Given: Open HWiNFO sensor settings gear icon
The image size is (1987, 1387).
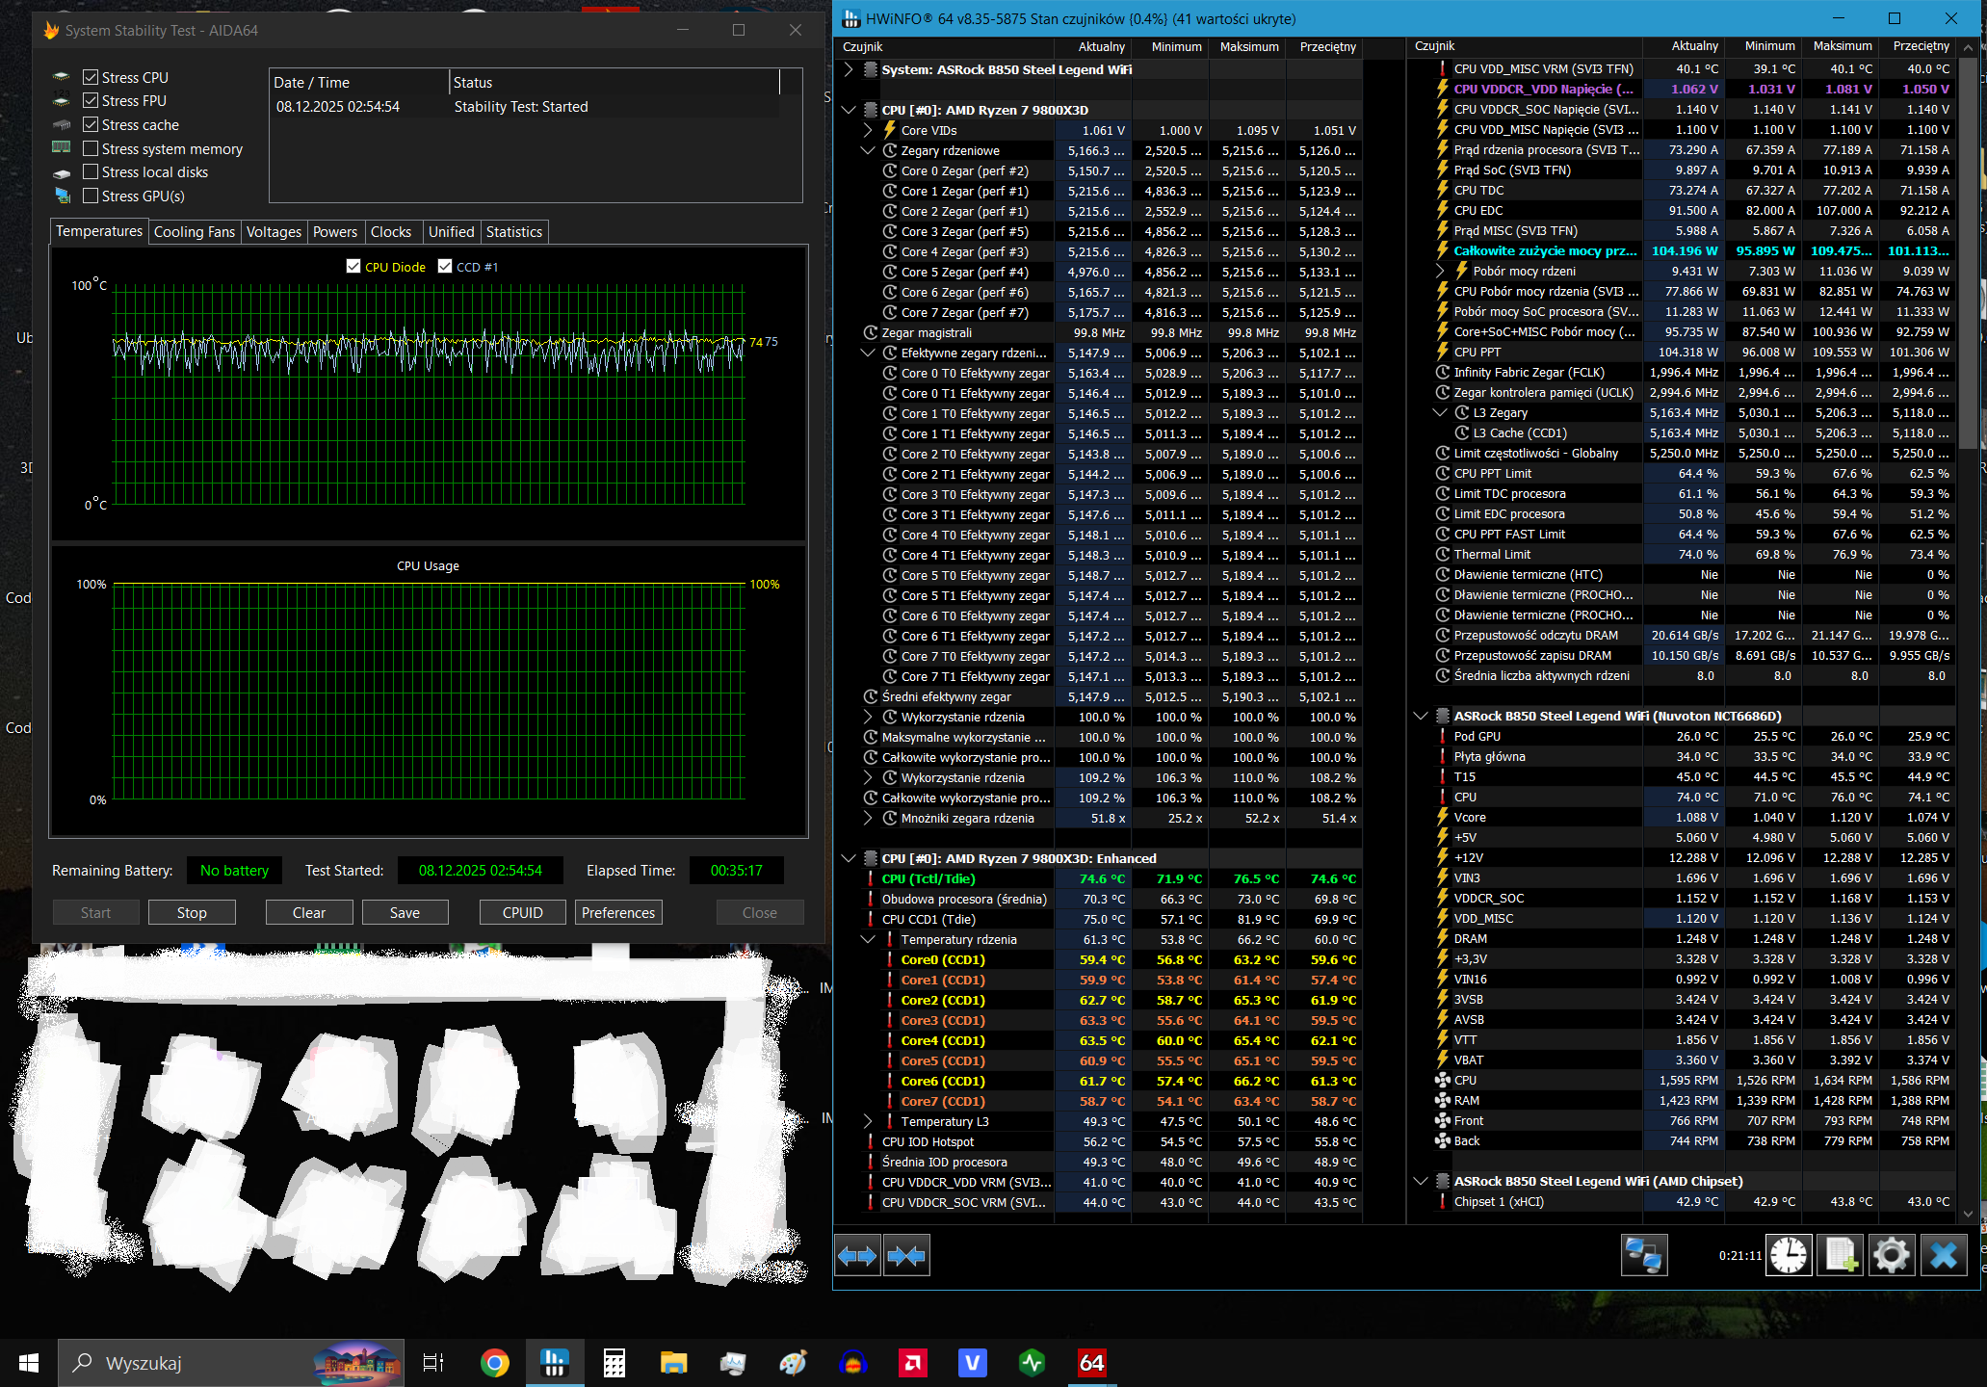Looking at the screenshot, I should (x=1891, y=1255).
